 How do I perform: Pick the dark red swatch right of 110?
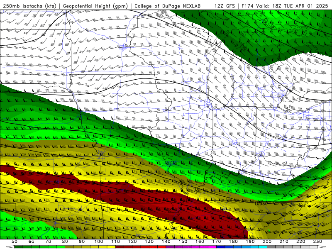(120, 247)
